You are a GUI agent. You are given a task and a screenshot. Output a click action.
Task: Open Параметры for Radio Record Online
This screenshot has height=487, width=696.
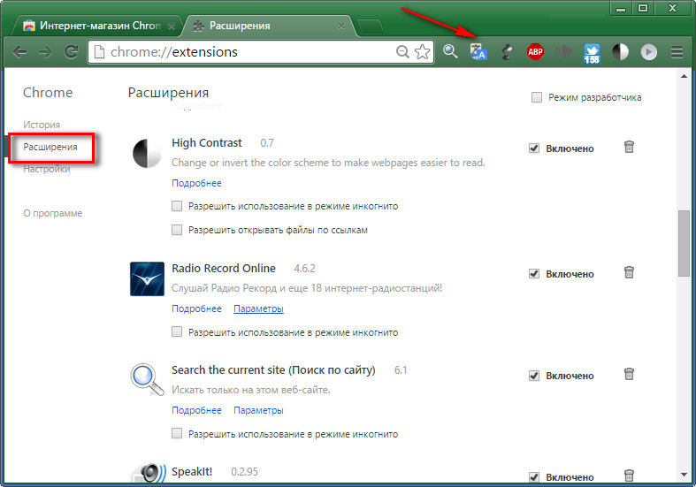(258, 308)
